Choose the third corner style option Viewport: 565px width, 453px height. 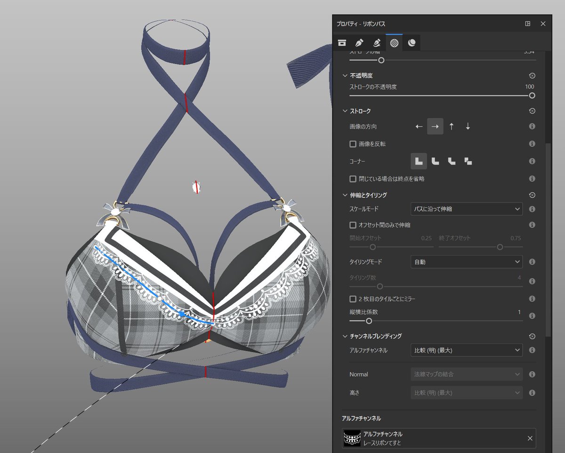coord(452,161)
